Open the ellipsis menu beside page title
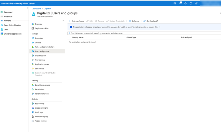The image size is (221, 132). pos(82,13)
